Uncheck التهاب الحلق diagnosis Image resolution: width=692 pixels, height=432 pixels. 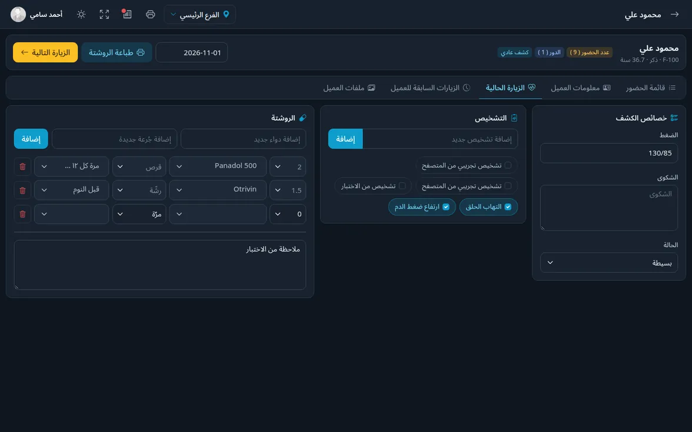coord(508,207)
